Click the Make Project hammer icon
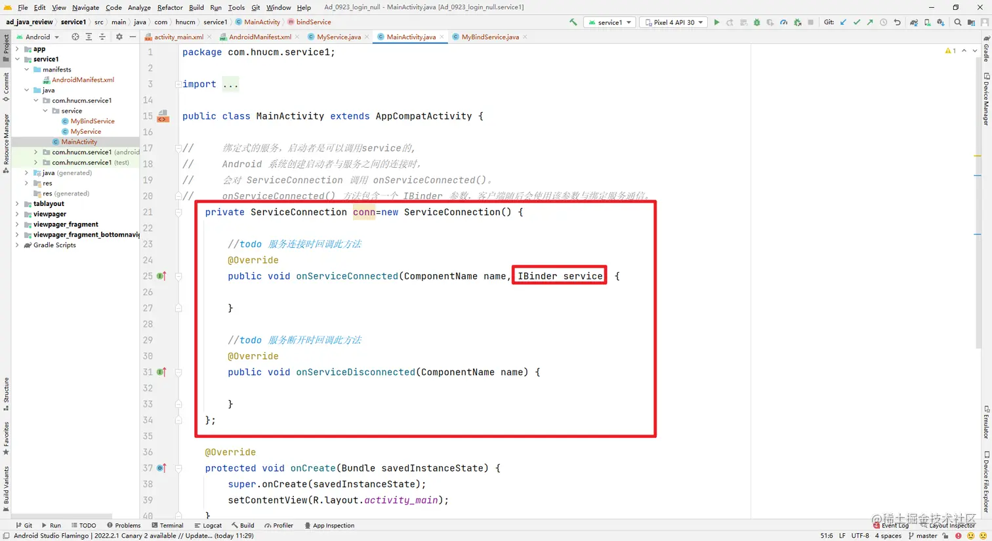Viewport: 992px width, 541px height. [573, 22]
